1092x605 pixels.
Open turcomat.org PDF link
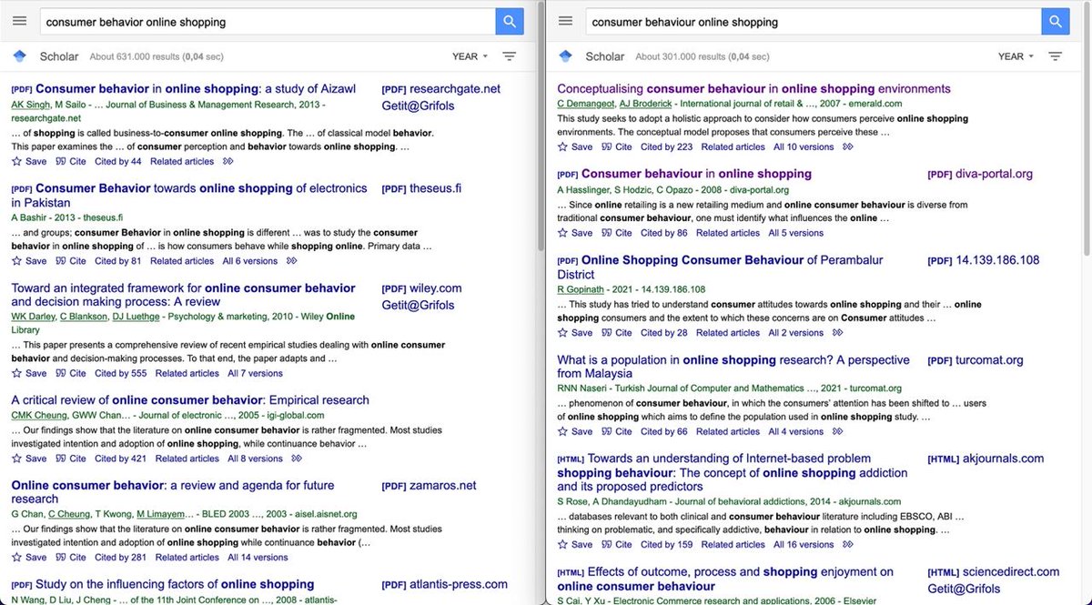pyautogui.click(x=976, y=359)
